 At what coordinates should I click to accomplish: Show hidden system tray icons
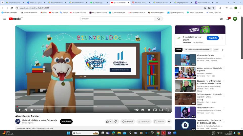click(209, 133)
